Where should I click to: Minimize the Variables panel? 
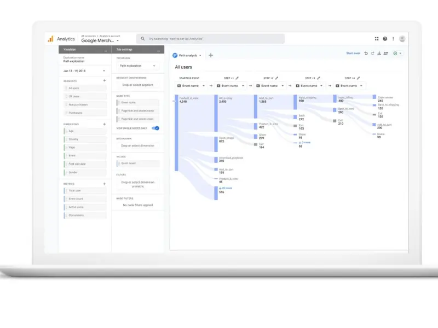pos(106,50)
